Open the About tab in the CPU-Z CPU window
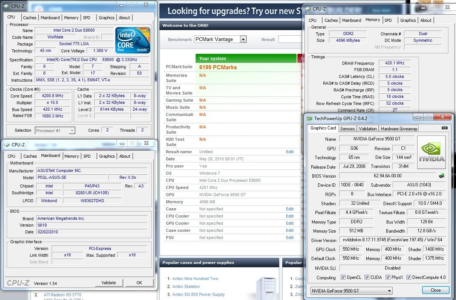The image size is (456, 300). coord(124,18)
